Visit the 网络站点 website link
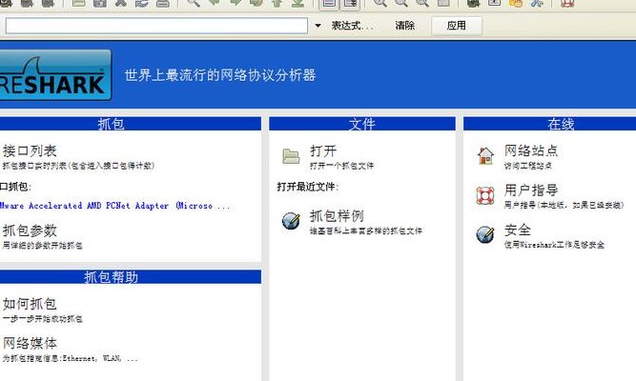Screen dimensions: 636x381 pos(531,150)
